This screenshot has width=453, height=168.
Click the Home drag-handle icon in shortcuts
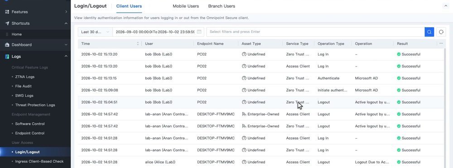pos(7,34)
